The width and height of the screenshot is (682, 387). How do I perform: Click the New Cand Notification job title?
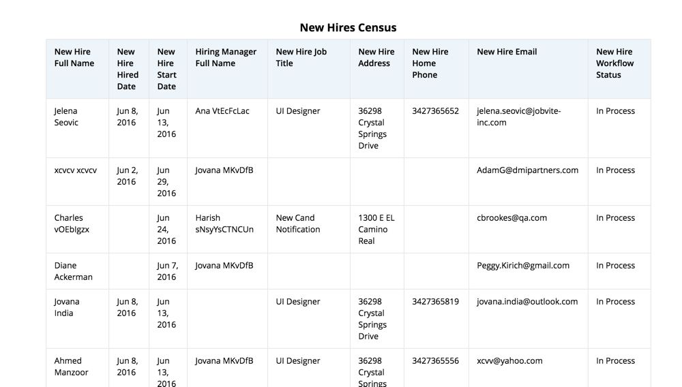297,223
